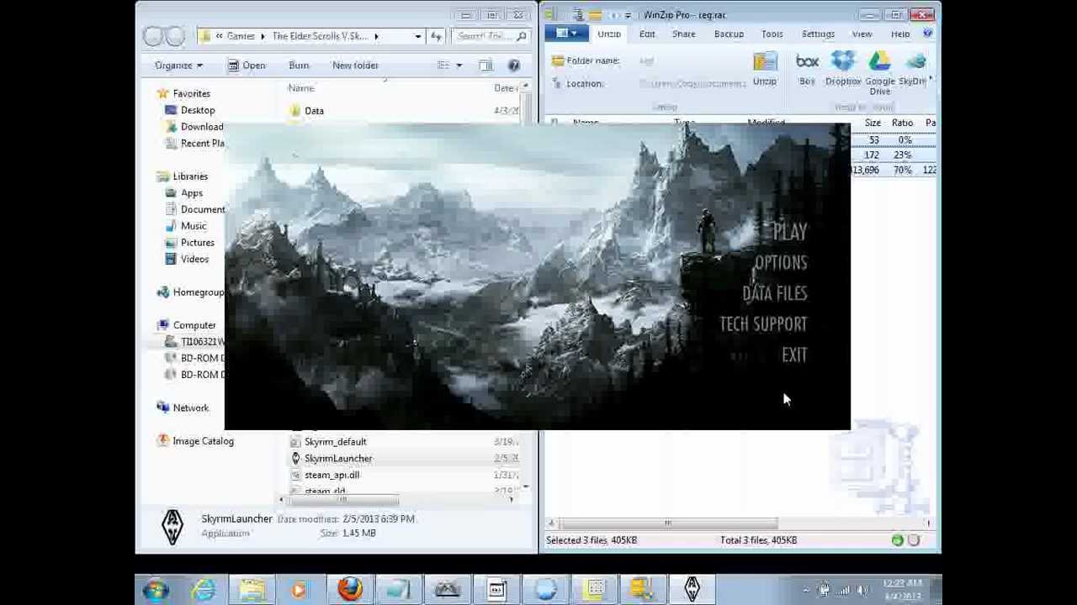Open the Settings tab in WinZip
This screenshot has height=605, width=1077.
point(818,34)
